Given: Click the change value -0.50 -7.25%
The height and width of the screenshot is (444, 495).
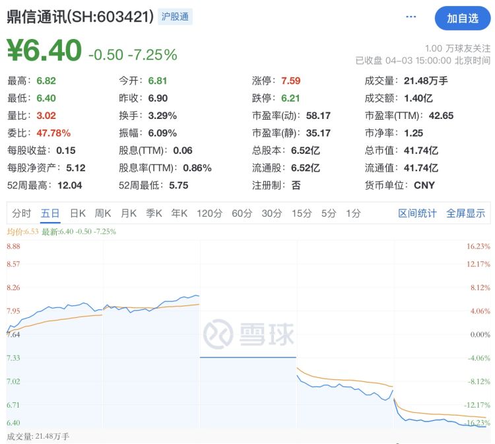Looking at the screenshot, I should point(133,55).
